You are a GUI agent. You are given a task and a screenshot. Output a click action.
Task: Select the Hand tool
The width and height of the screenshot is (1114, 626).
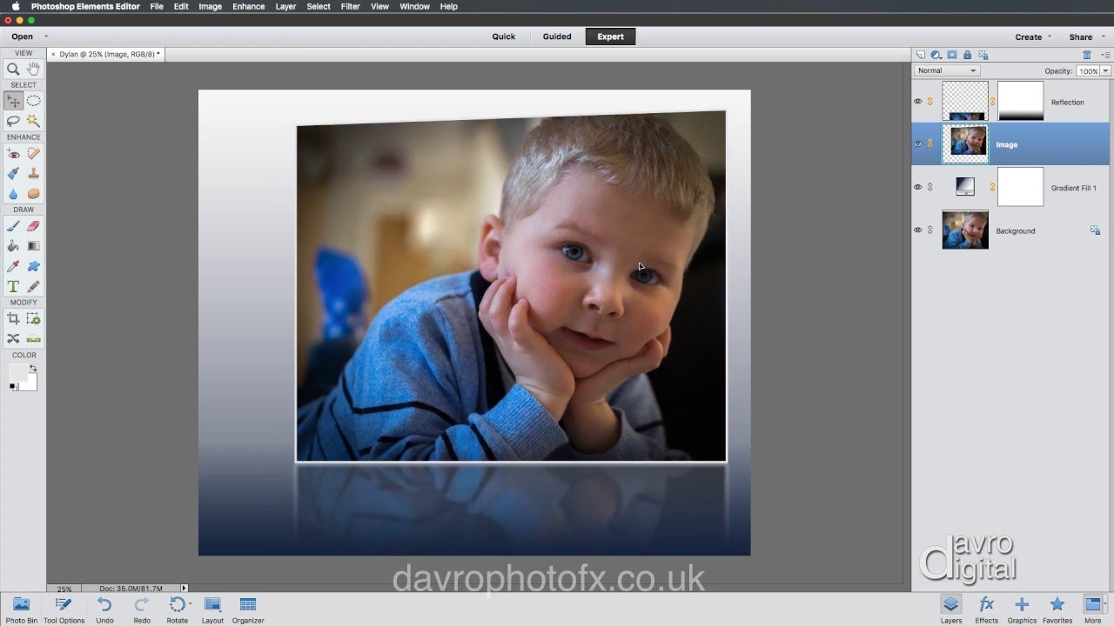point(33,69)
